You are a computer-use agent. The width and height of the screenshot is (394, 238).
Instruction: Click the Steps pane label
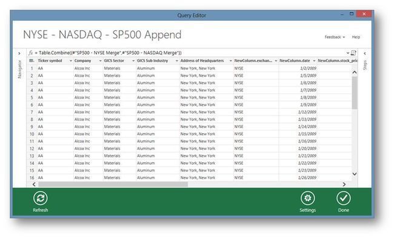[365, 65]
